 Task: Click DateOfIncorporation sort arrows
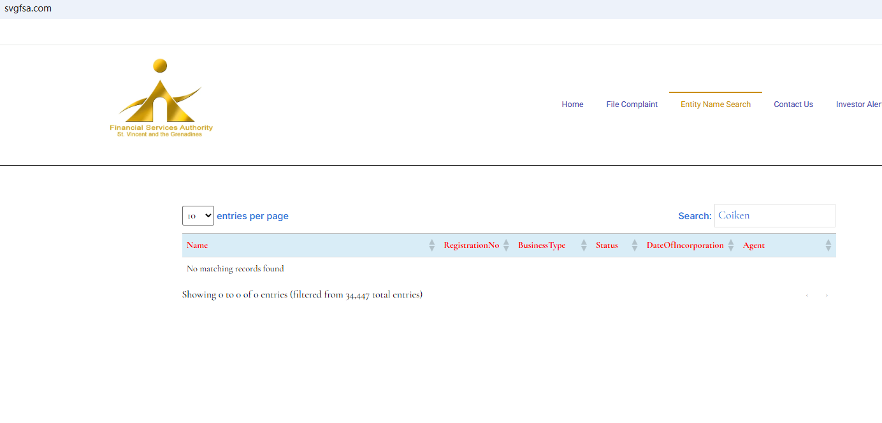(731, 245)
